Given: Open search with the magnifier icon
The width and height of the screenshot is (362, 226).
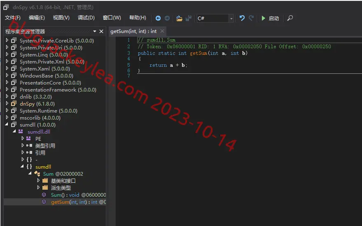Looking at the screenshot, I should click(290, 18).
